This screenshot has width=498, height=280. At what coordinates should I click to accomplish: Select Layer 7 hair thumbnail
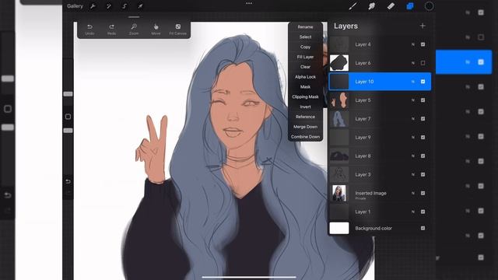tap(339, 119)
